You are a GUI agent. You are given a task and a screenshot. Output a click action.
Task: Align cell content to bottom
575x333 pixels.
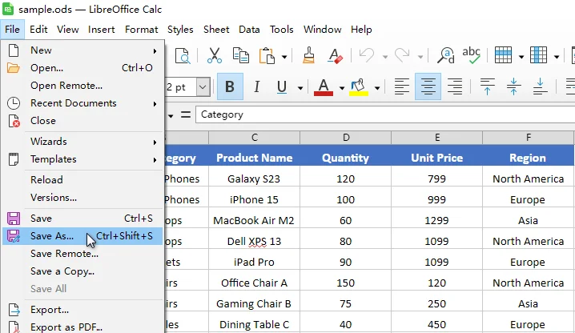point(540,87)
